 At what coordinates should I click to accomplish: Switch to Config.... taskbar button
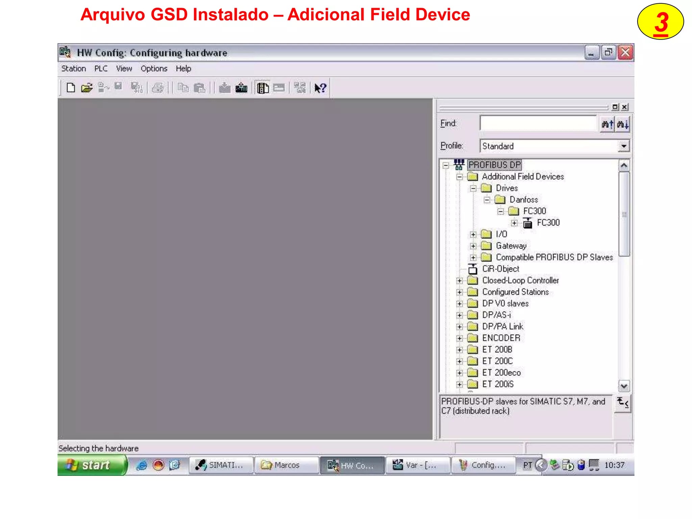(483, 465)
